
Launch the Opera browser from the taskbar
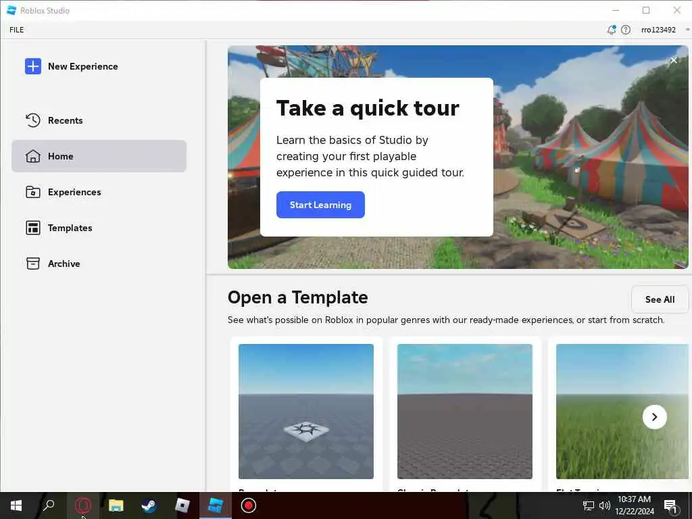83,505
